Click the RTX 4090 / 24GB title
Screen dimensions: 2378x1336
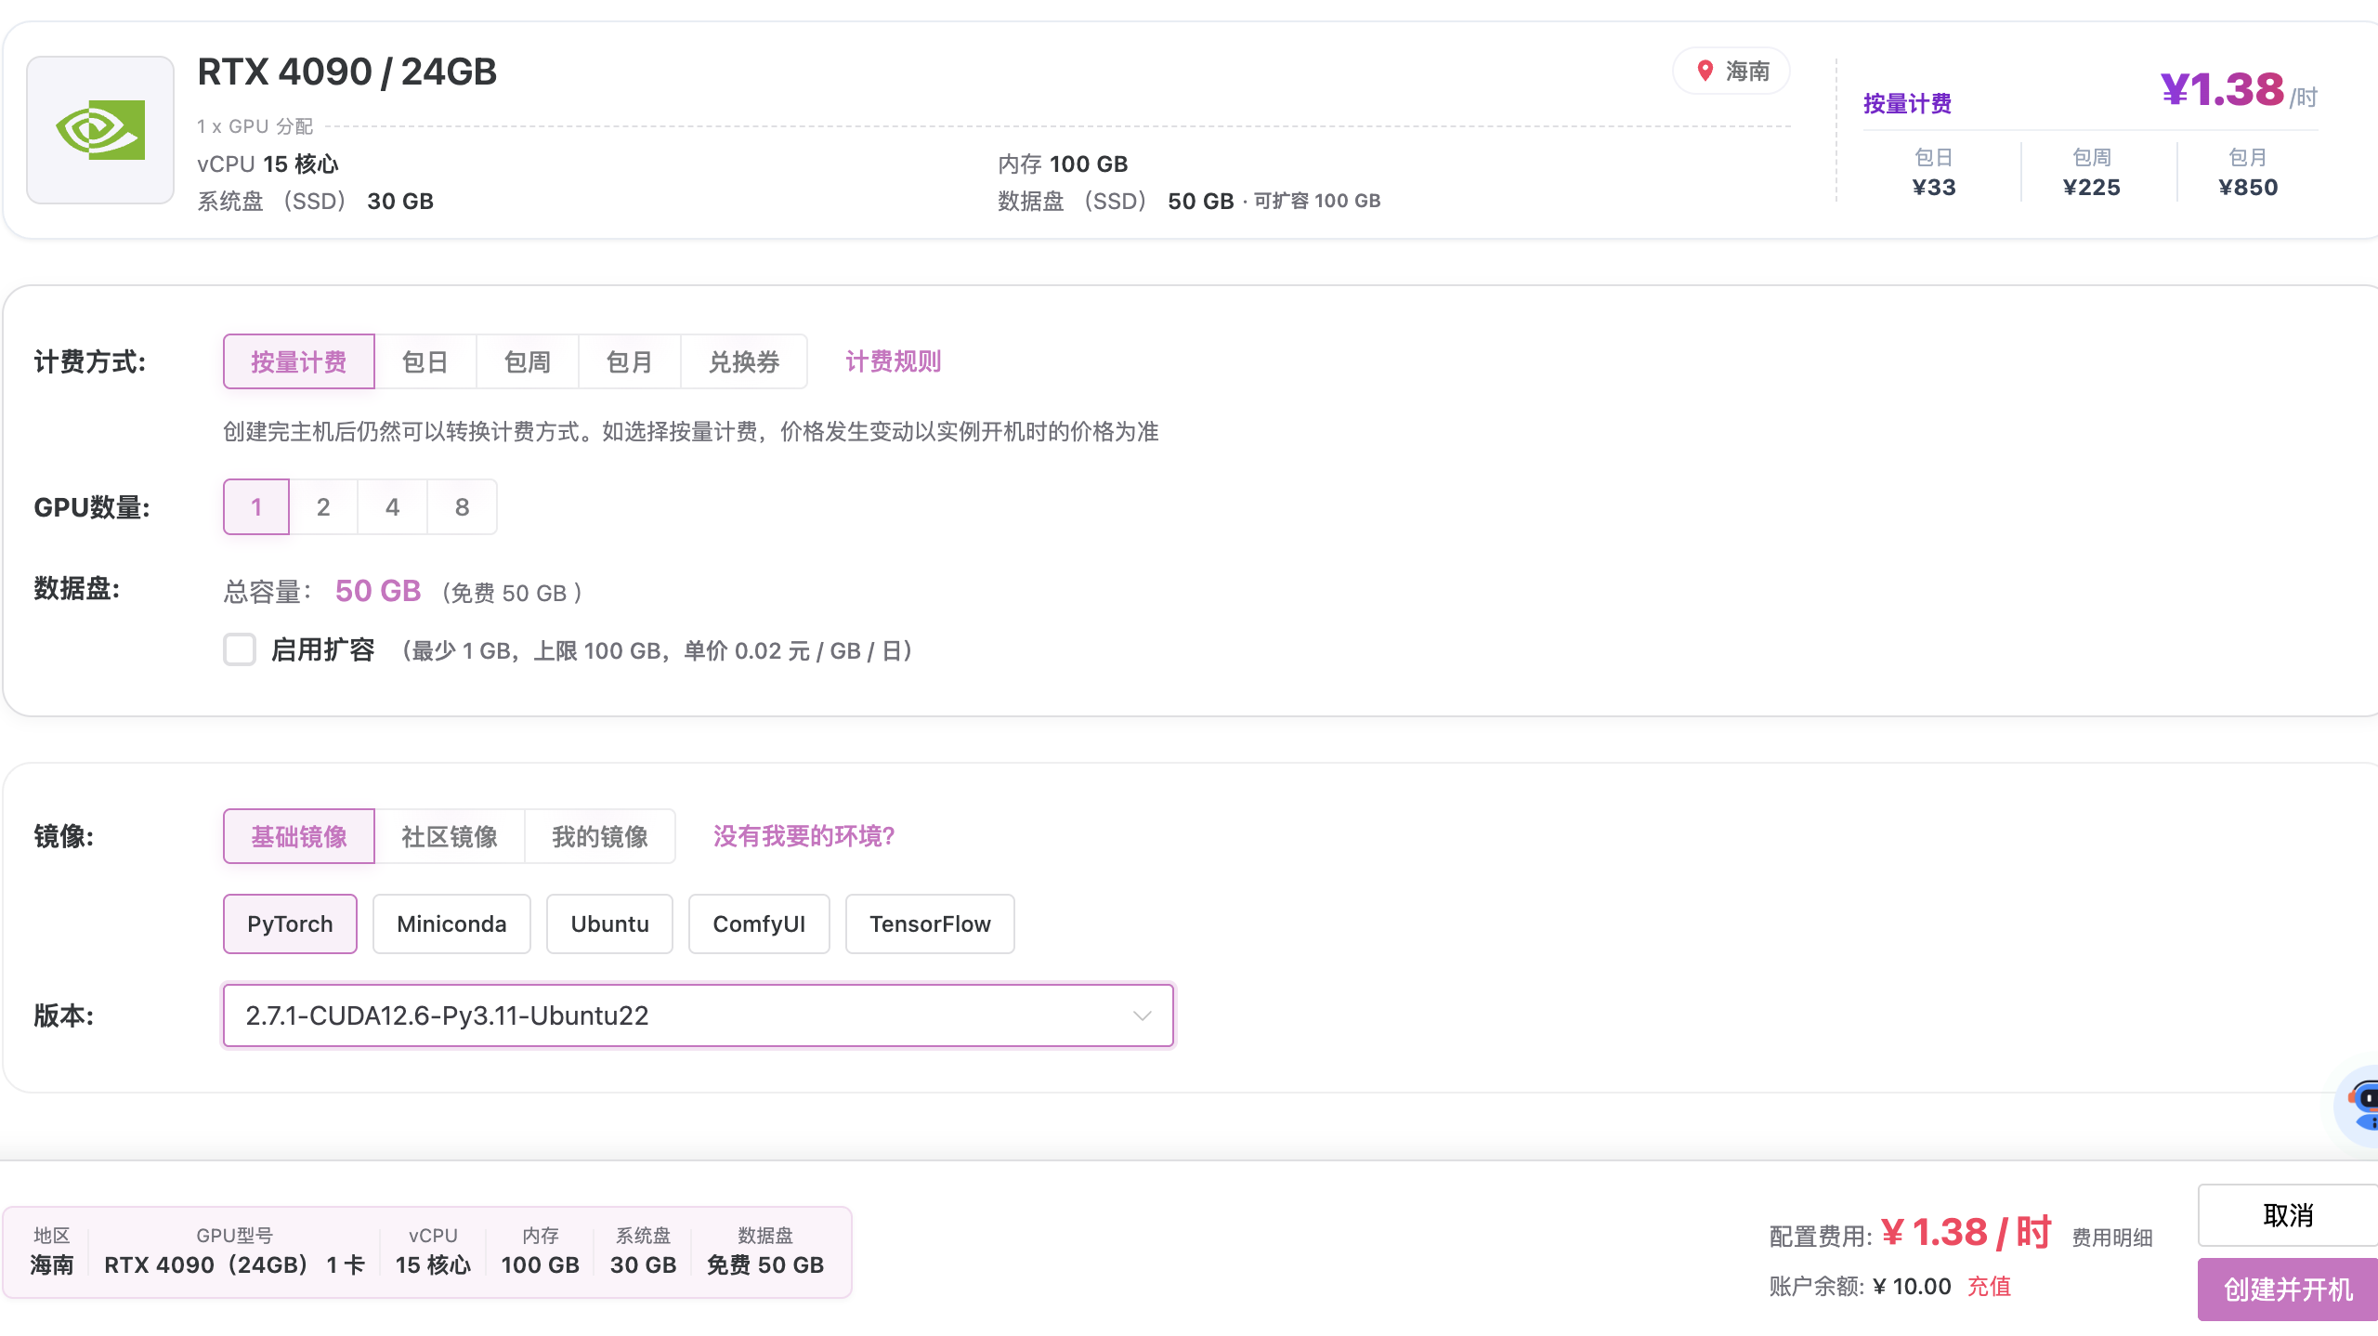click(347, 72)
